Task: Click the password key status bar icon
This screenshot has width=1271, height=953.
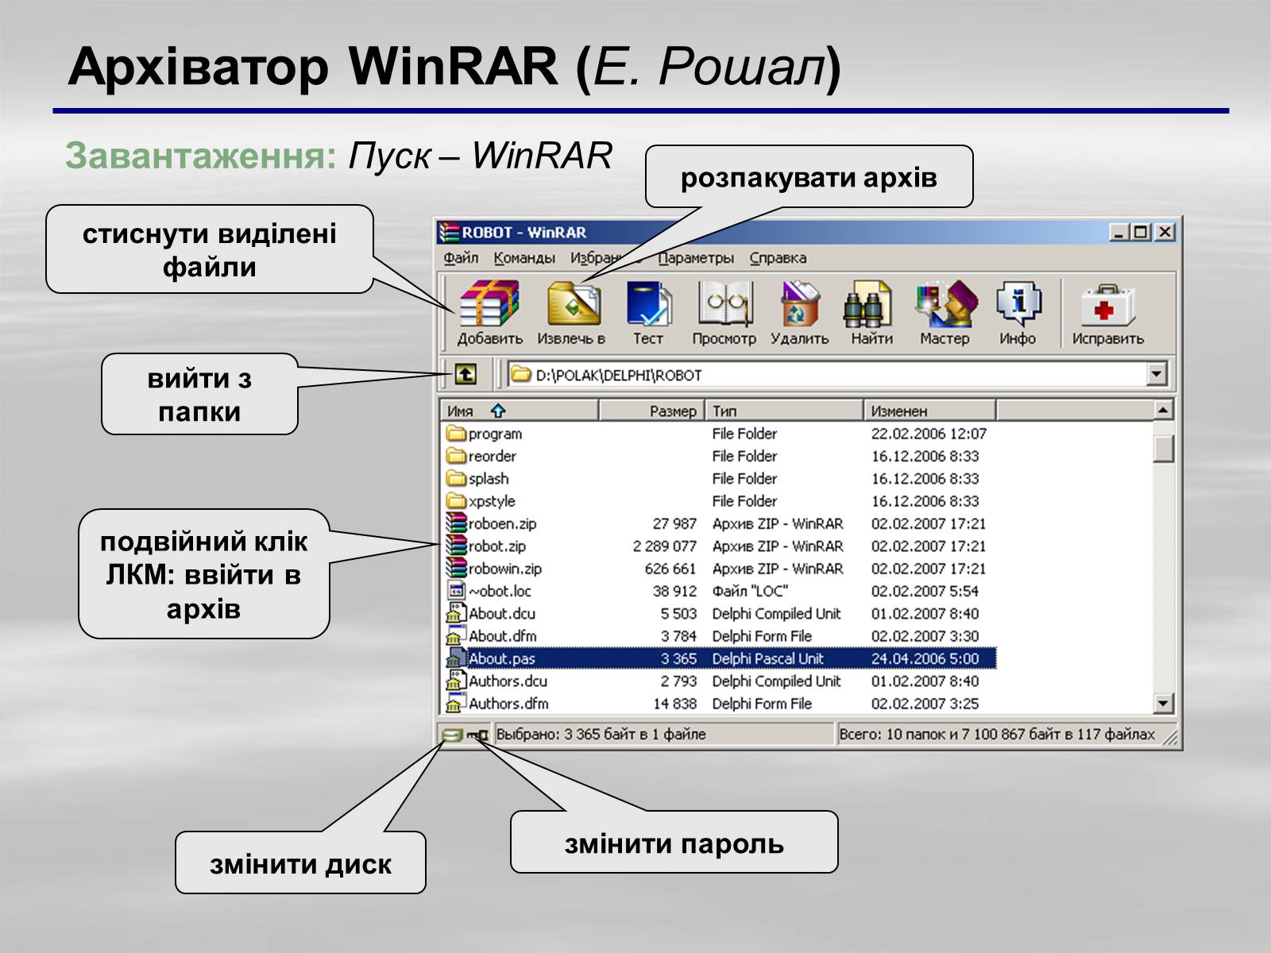Action: tap(478, 735)
